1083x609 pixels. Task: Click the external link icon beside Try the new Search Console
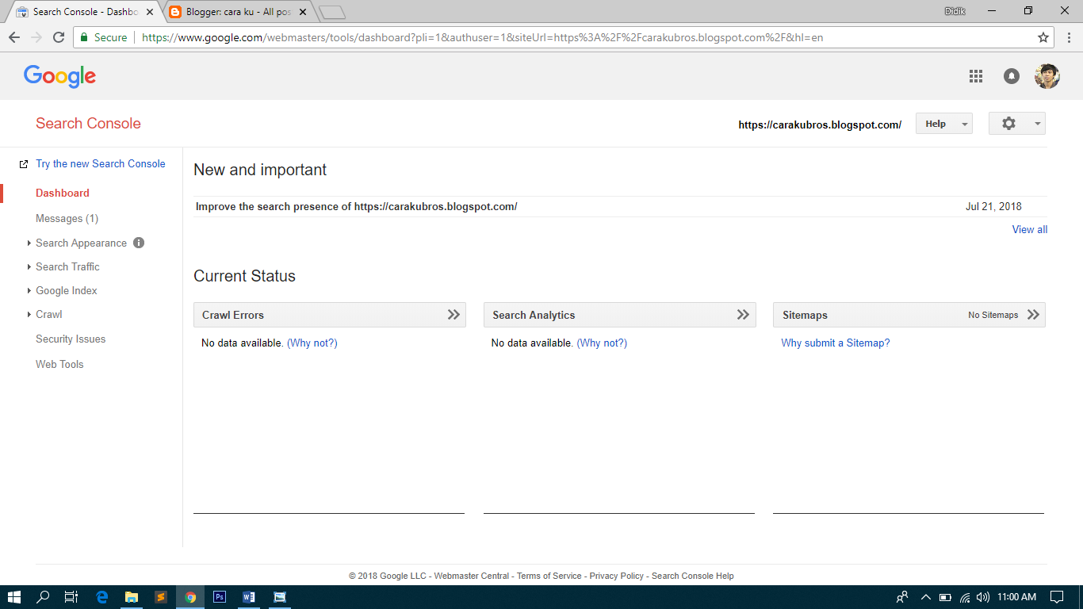[x=24, y=164]
